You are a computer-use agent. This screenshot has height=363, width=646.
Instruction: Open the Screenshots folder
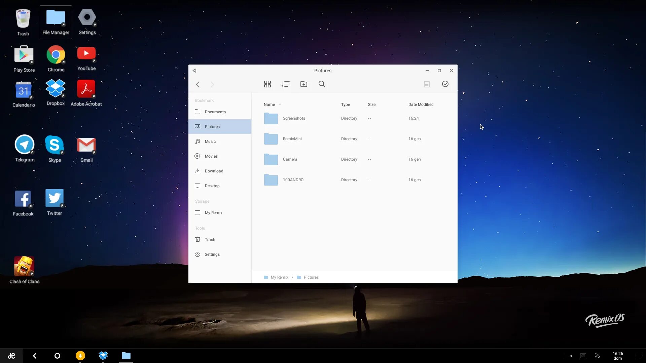(294, 118)
